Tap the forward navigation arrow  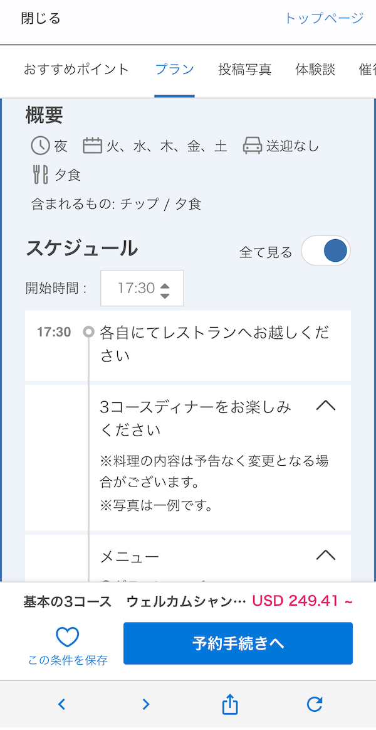(x=145, y=704)
